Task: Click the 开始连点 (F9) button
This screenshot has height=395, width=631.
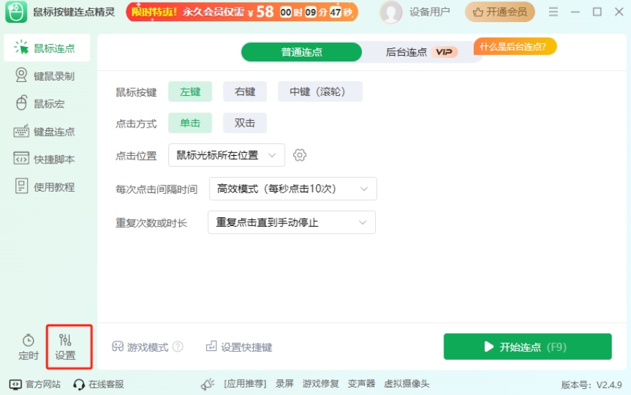Action: [x=528, y=347]
